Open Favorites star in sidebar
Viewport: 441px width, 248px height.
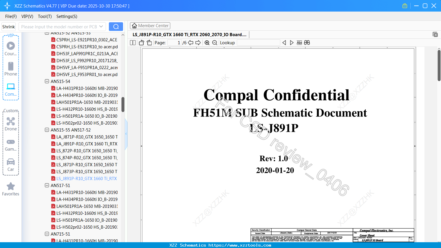[11, 189]
